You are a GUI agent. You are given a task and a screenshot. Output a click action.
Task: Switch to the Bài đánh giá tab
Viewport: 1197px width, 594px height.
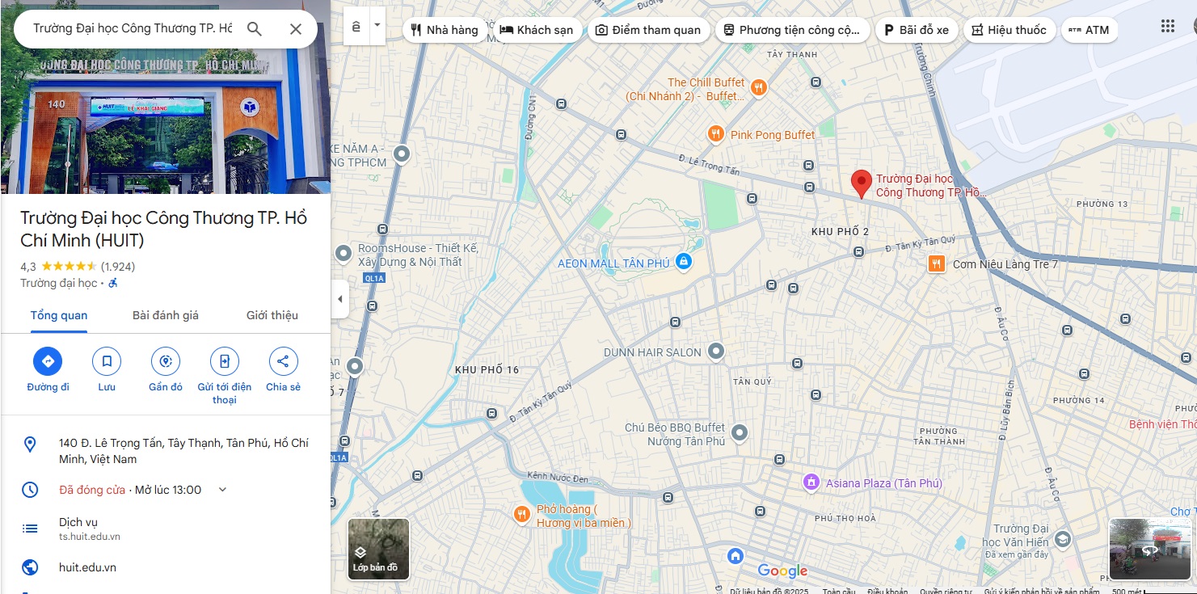(166, 315)
